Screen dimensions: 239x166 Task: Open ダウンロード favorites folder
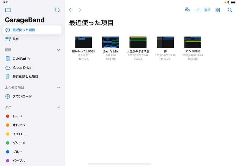point(22,96)
